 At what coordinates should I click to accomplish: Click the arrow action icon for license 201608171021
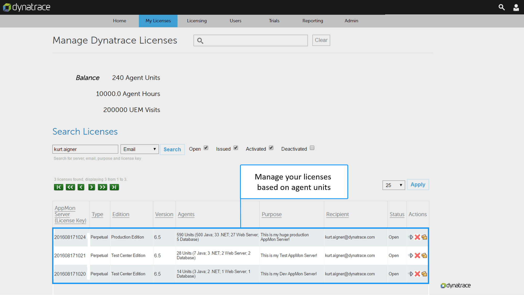(411, 255)
